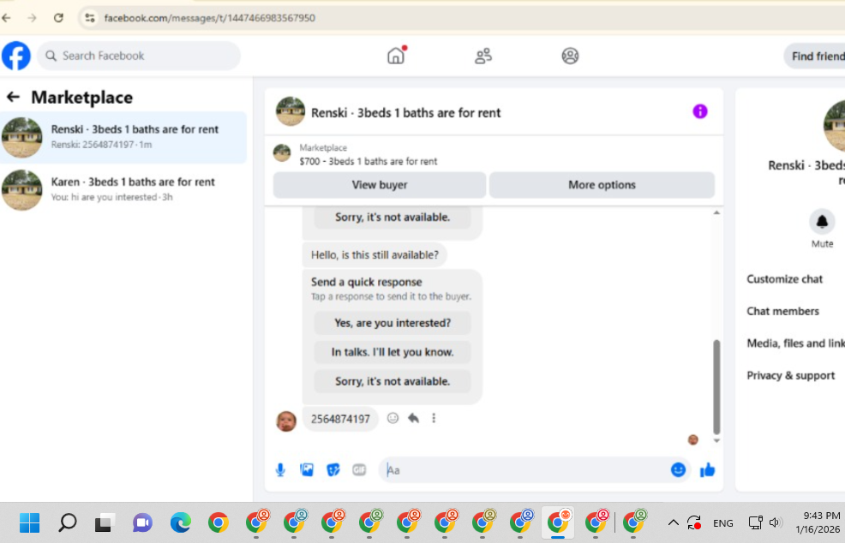Open Task View on the taskbar

point(105,522)
